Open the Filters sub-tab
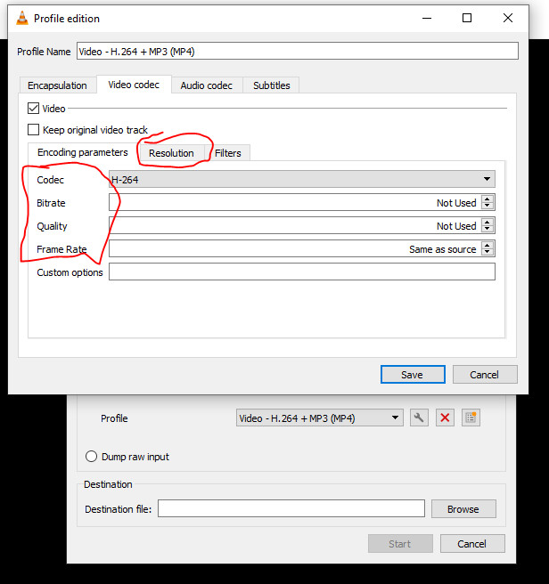The height and width of the screenshot is (584, 549). point(228,153)
